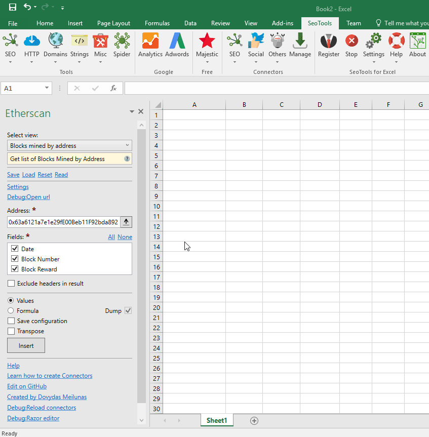This screenshot has width=429, height=437.
Task: Undo the last action
Action: [x=27, y=7]
